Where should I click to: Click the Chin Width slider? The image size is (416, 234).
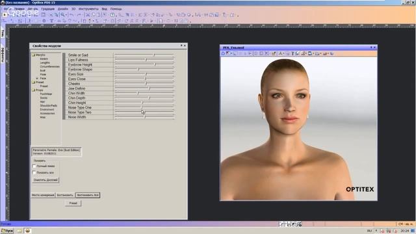(144, 93)
